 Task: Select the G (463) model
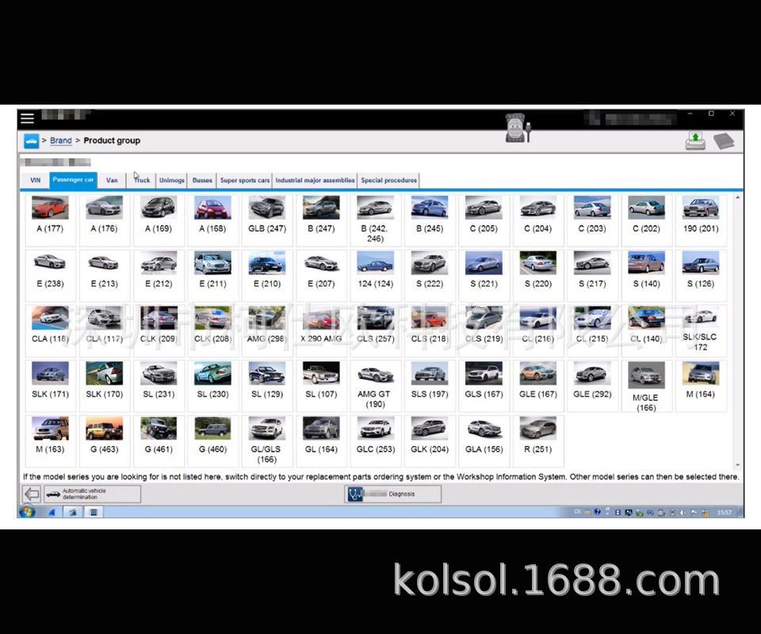105,441
